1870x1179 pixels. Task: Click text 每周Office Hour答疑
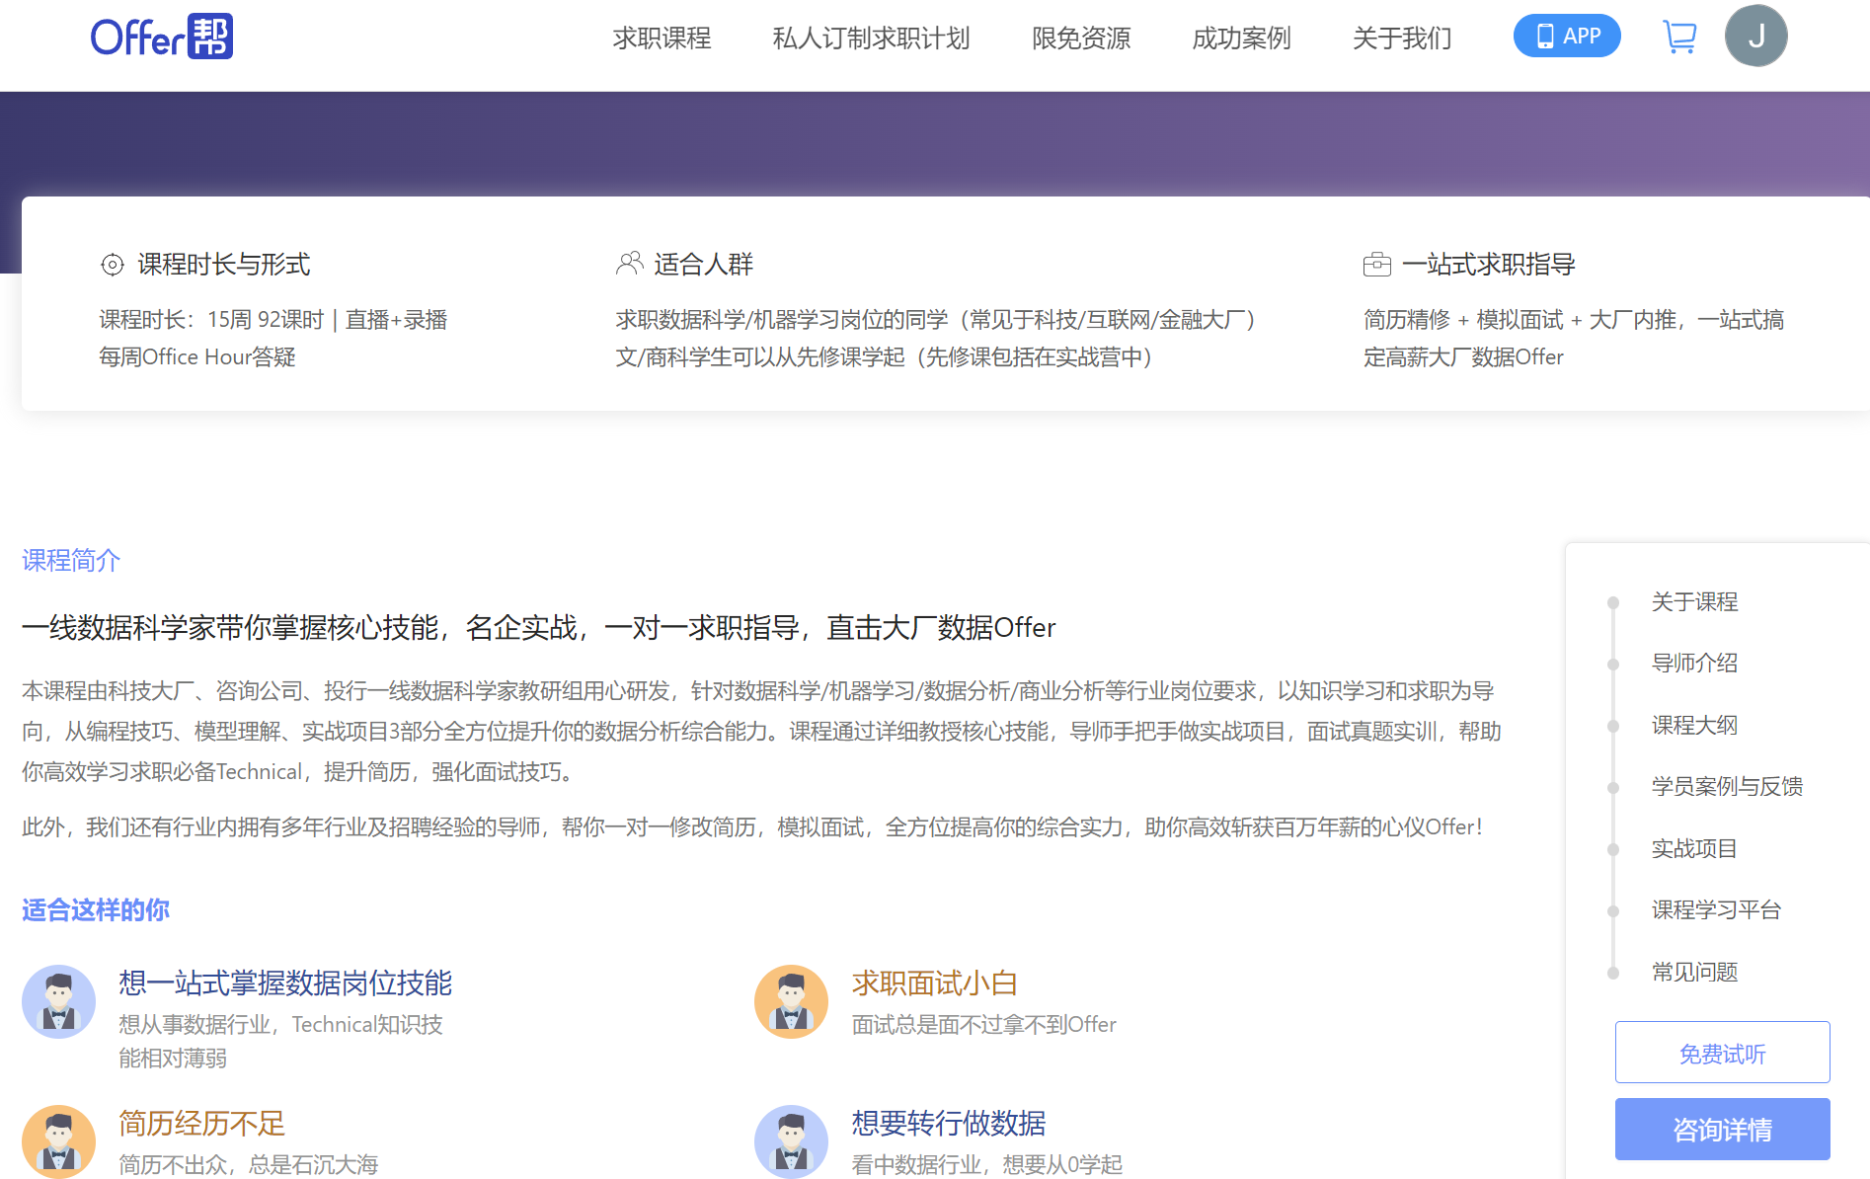197,356
